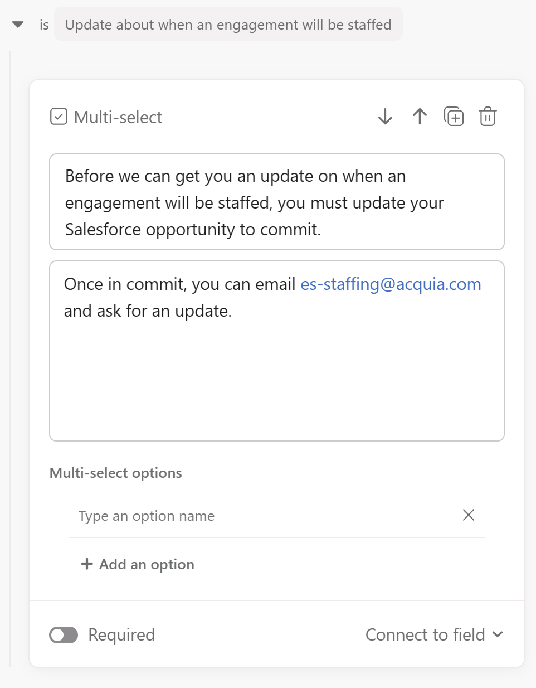Open the es-staffing@acquia.com email link
Image resolution: width=536 pixels, height=688 pixels.
pyautogui.click(x=391, y=284)
